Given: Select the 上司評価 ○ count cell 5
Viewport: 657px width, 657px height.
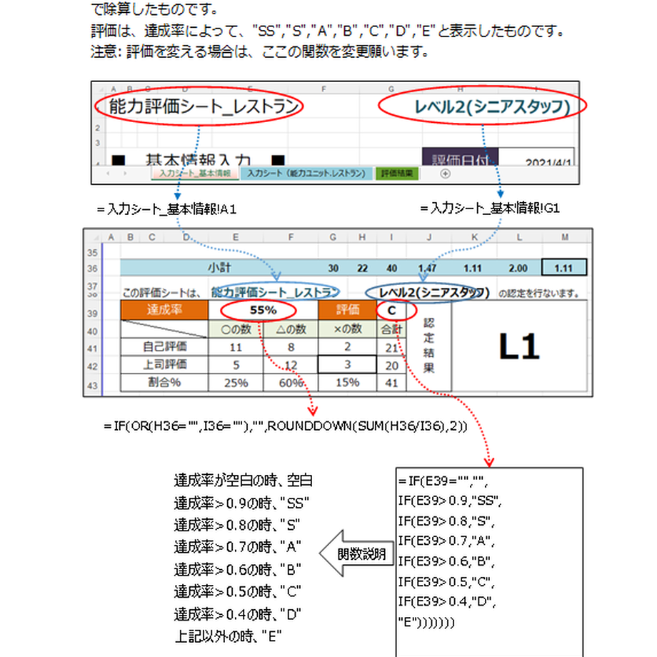Looking at the screenshot, I should (x=236, y=365).
